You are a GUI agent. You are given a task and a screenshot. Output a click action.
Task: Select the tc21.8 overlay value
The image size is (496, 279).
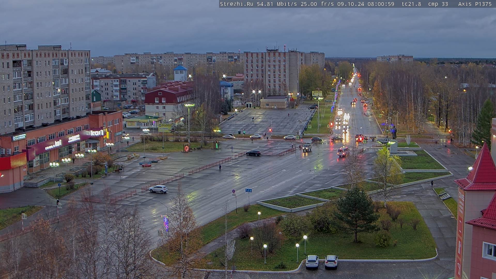tap(411, 4)
